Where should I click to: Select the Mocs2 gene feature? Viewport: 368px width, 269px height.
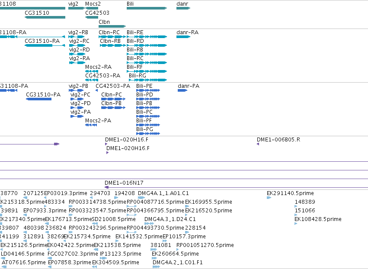tap(92, 8)
